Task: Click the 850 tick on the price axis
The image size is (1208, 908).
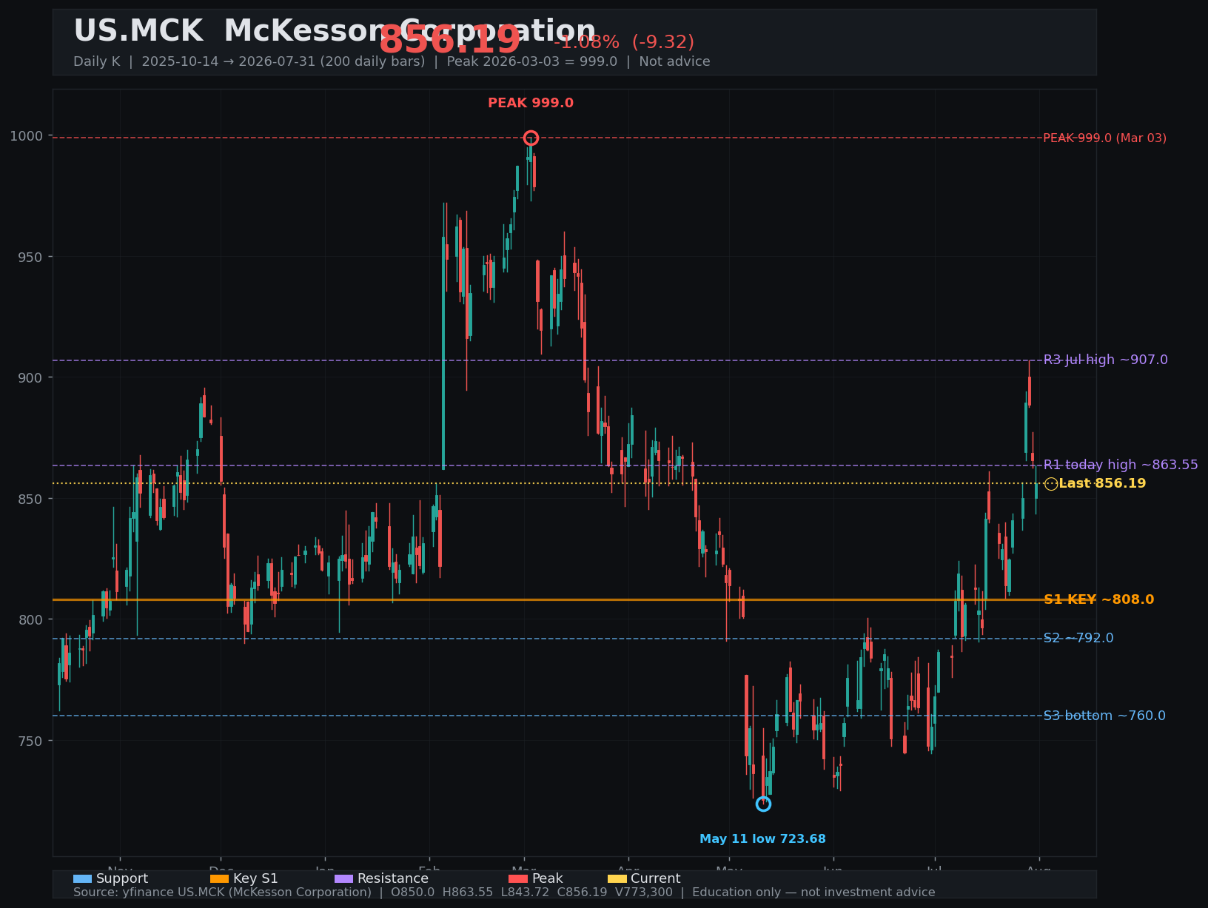Action: [30, 499]
